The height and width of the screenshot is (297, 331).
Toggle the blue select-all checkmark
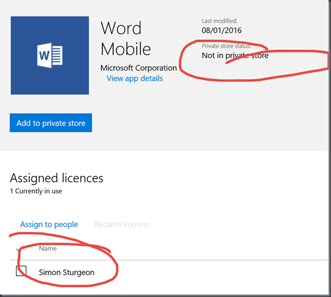(20, 249)
